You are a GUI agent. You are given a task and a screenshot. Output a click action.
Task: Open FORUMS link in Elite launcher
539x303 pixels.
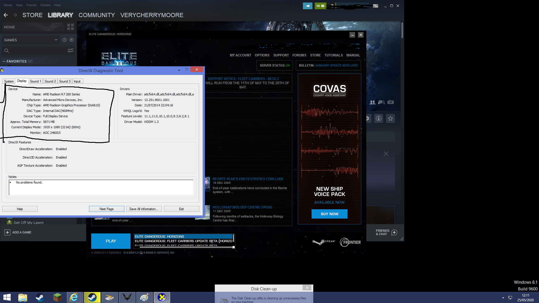tap(299, 55)
